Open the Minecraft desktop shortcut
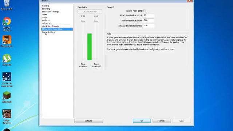This screenshot has height=131, width=233. coord(7,97)
